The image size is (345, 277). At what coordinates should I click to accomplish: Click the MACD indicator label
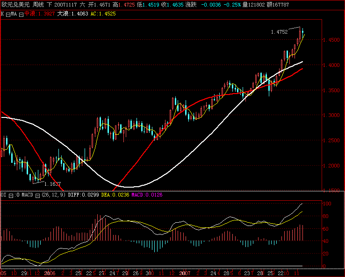(27, 195)
